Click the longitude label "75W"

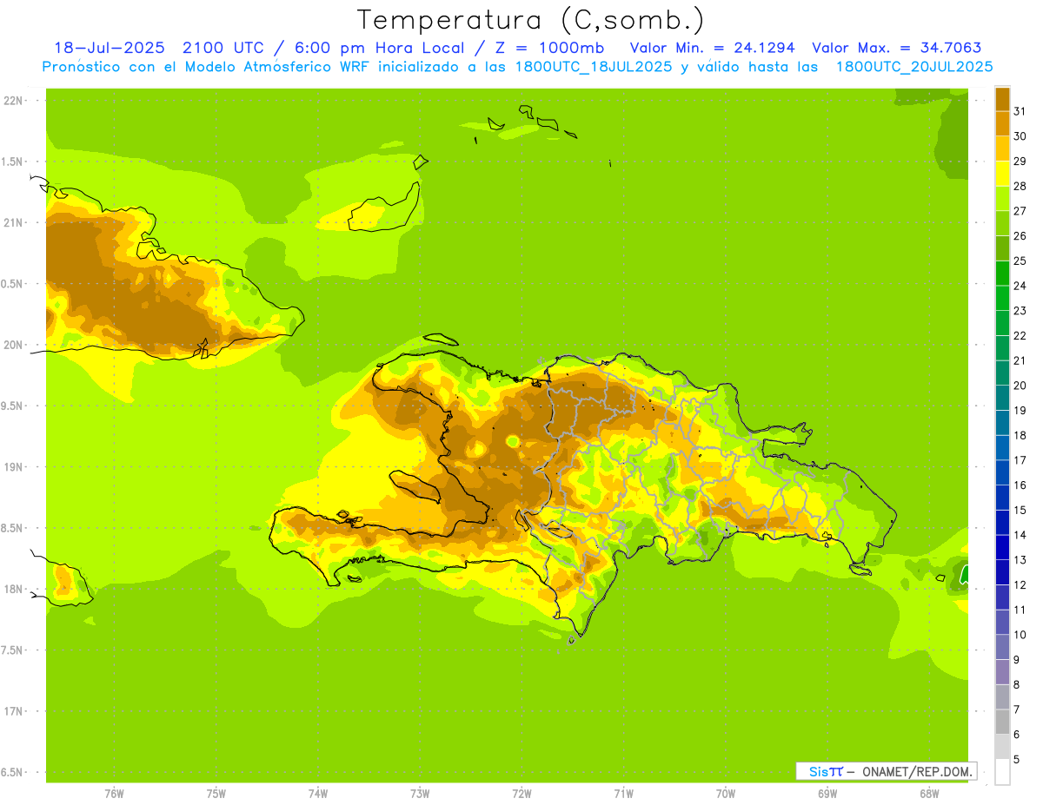pyautogui.click(x=216, y=793)
